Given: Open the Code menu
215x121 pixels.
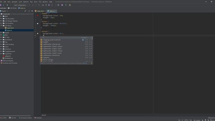Looking at the screenshot, I should coord(20,2).
